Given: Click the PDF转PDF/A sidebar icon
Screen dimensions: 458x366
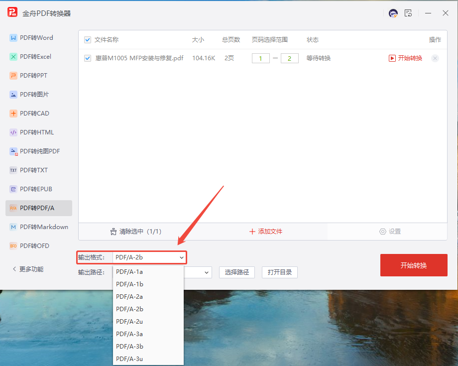Looking at the screenshot, I should (x=13, y=208).
